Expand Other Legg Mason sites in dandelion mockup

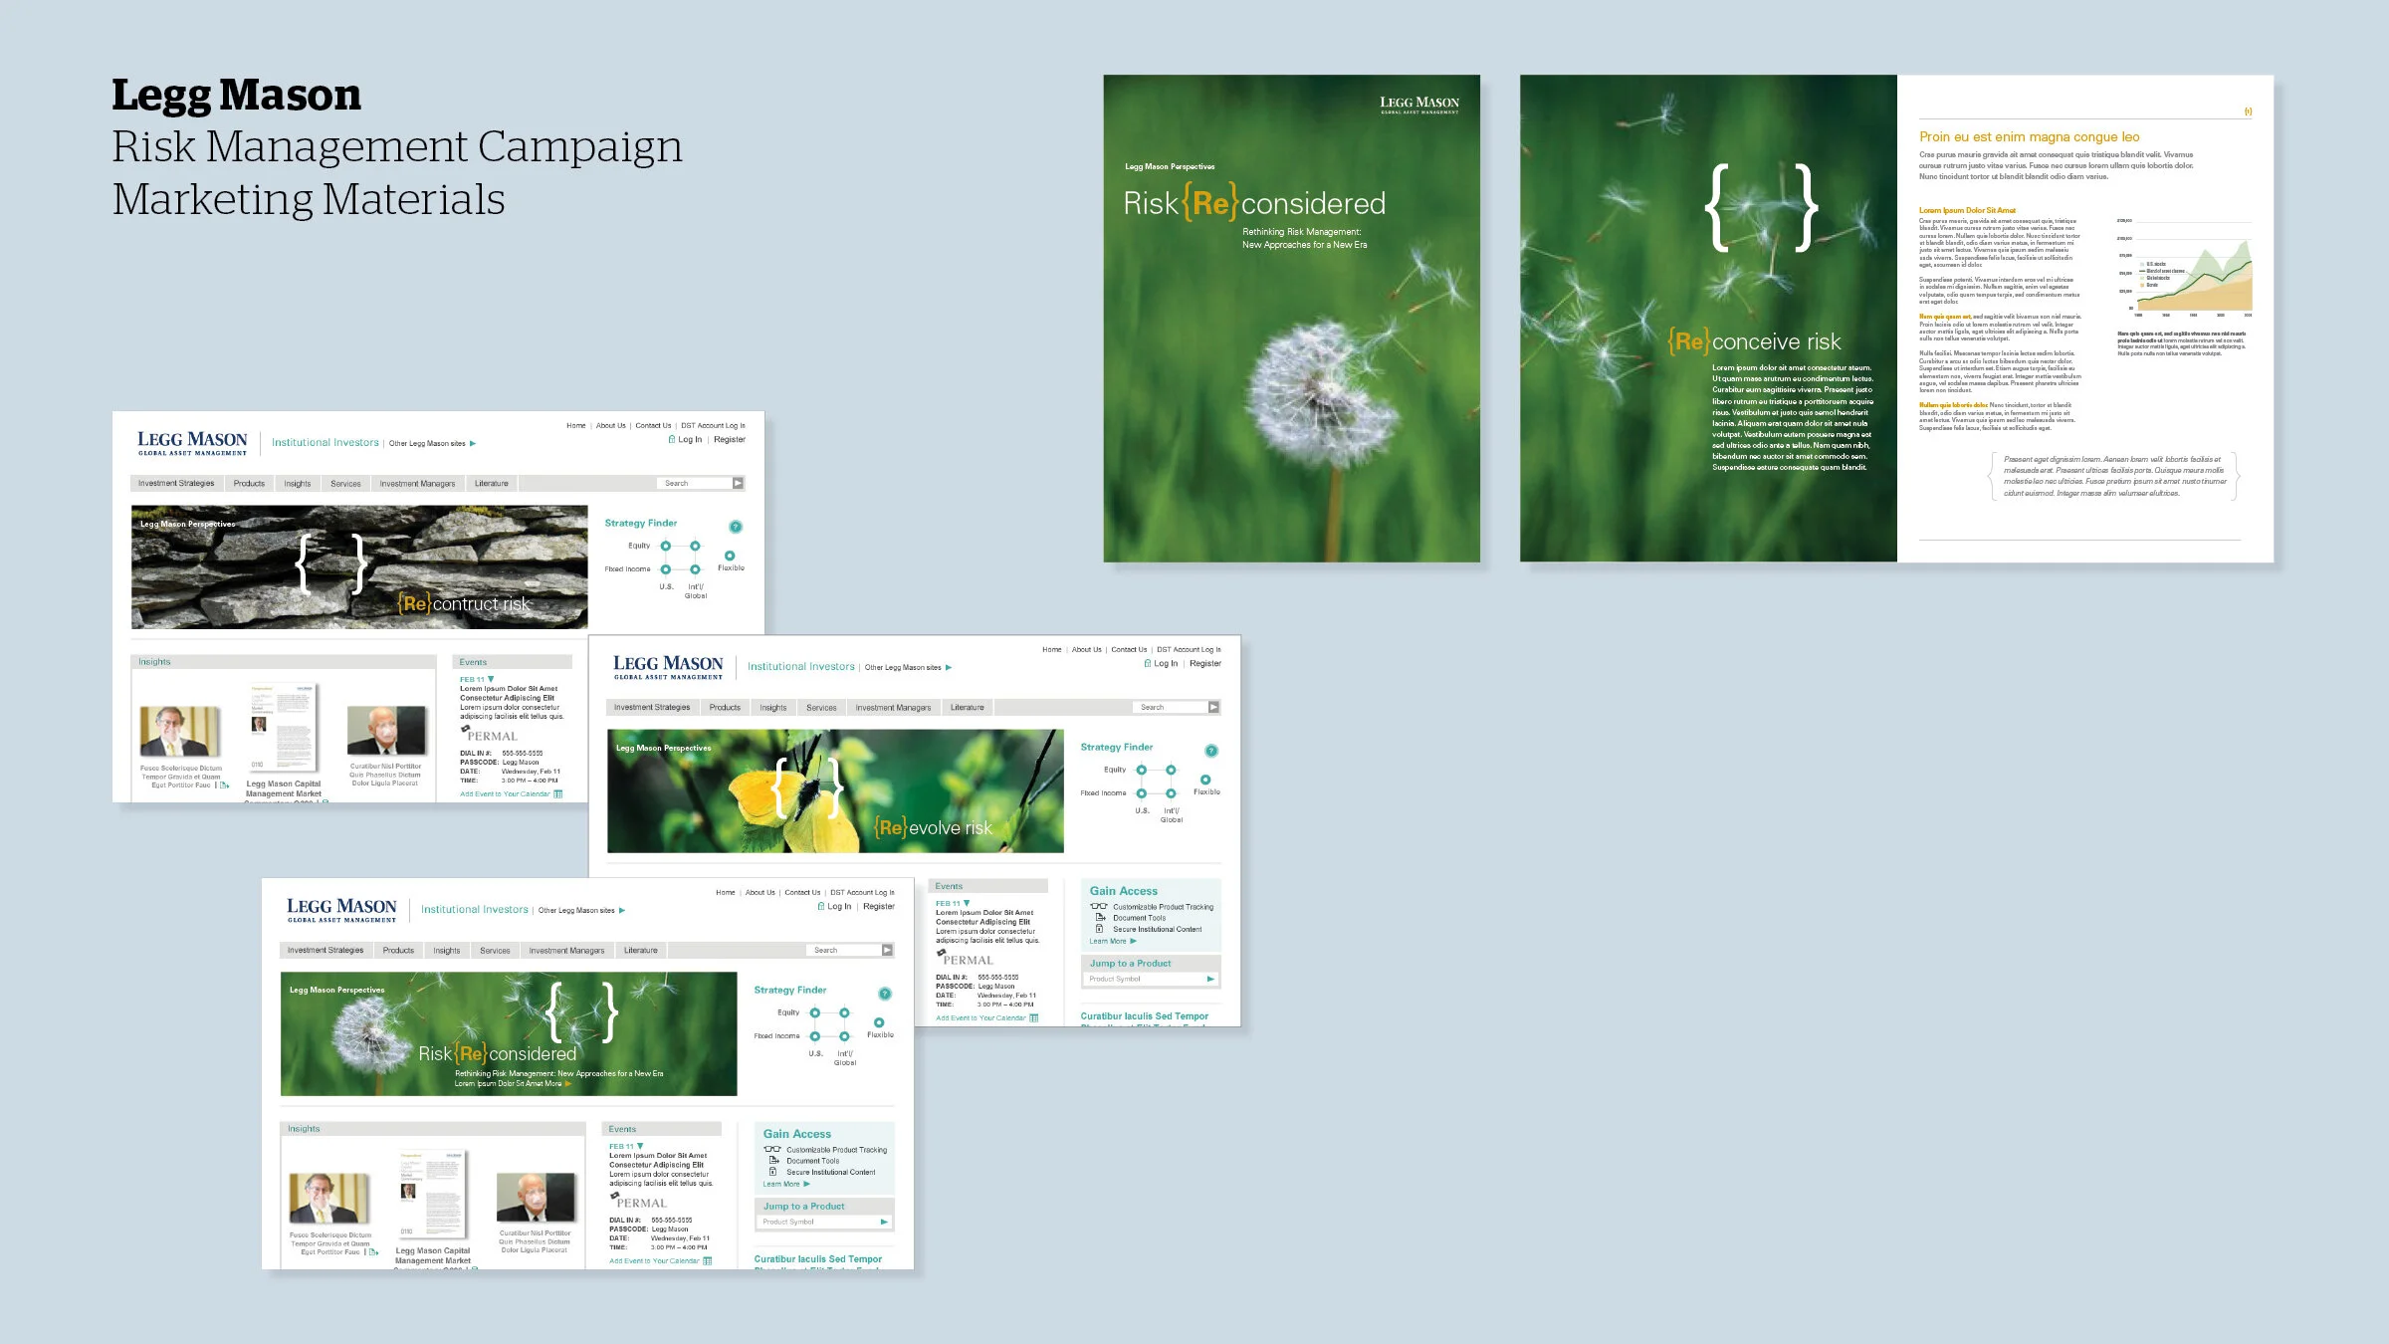(x=622, y=910)
